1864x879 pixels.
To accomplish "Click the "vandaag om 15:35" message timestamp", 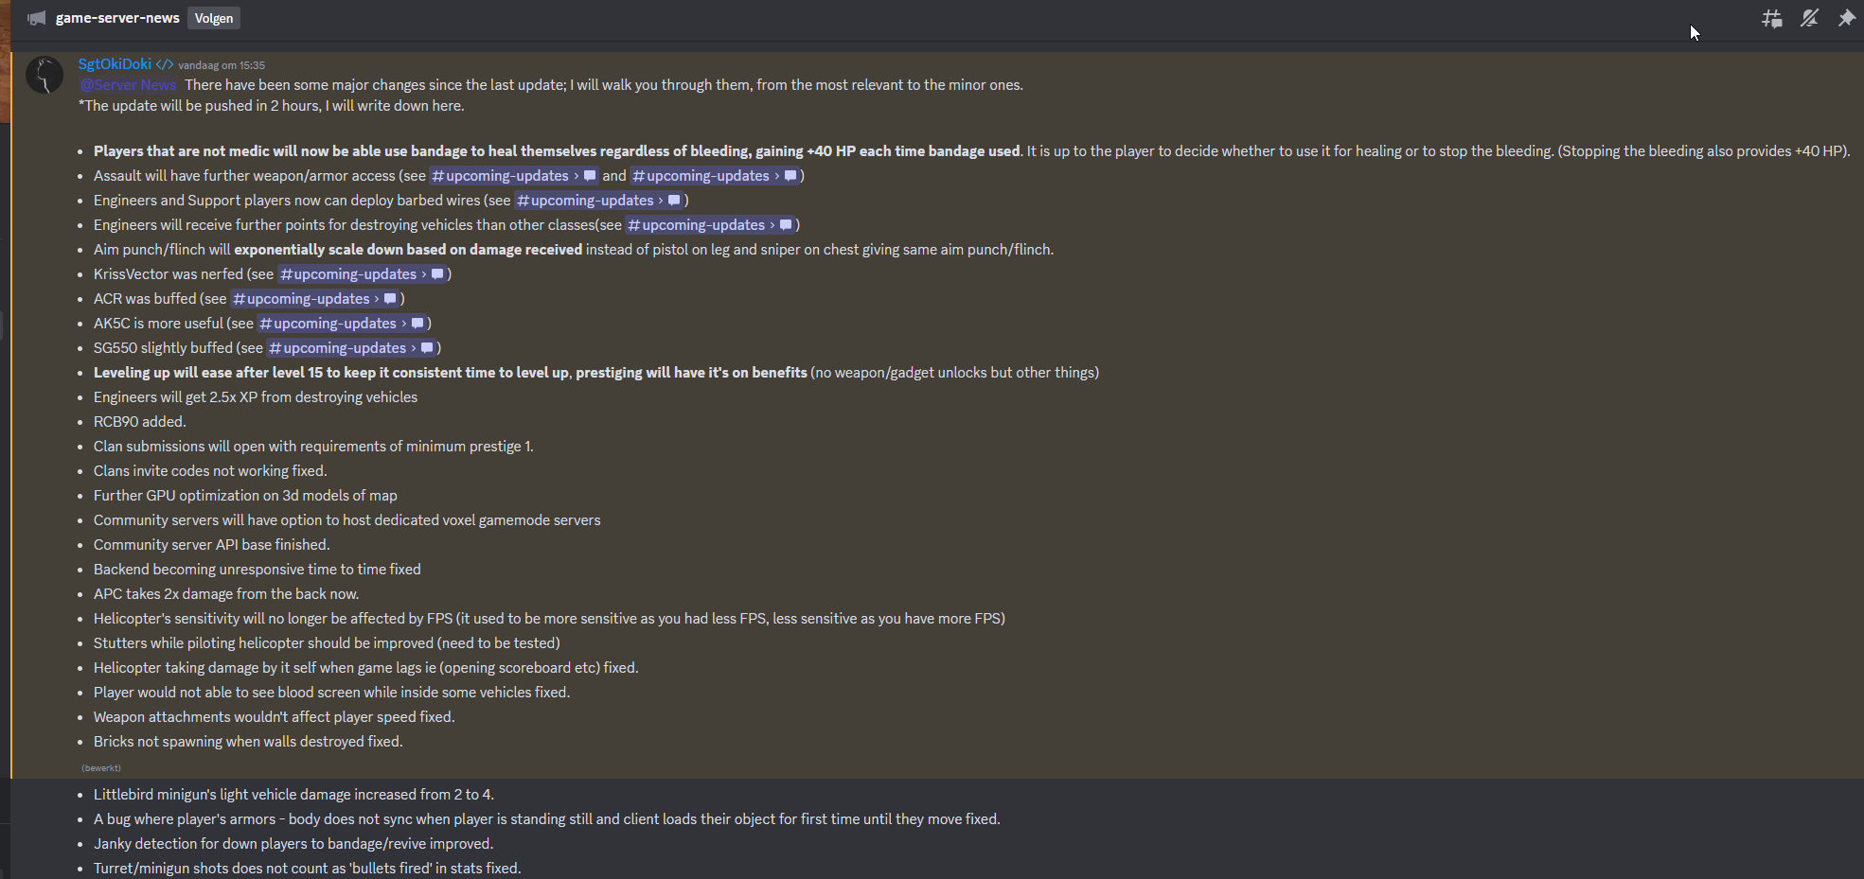I will pos(222,65).
